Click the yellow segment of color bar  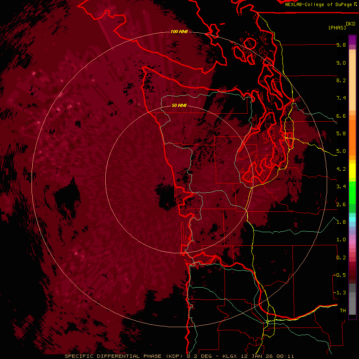coord(352,171)
